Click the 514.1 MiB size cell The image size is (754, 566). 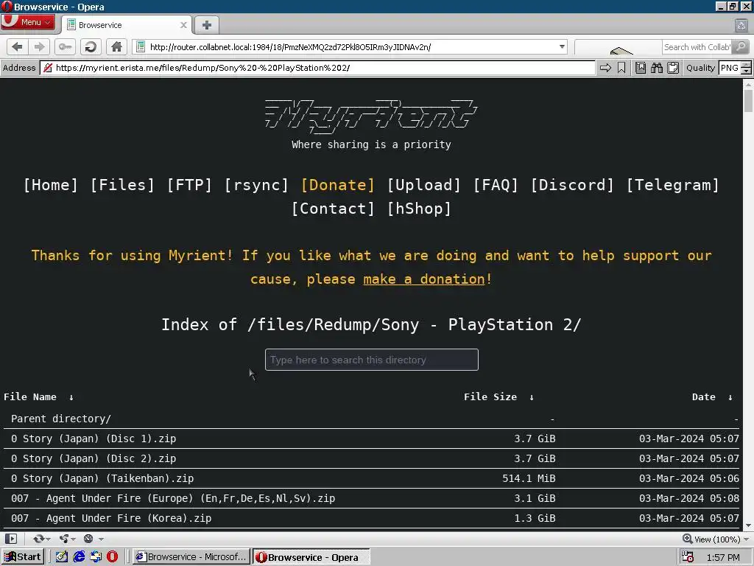(x=529, y=478)
